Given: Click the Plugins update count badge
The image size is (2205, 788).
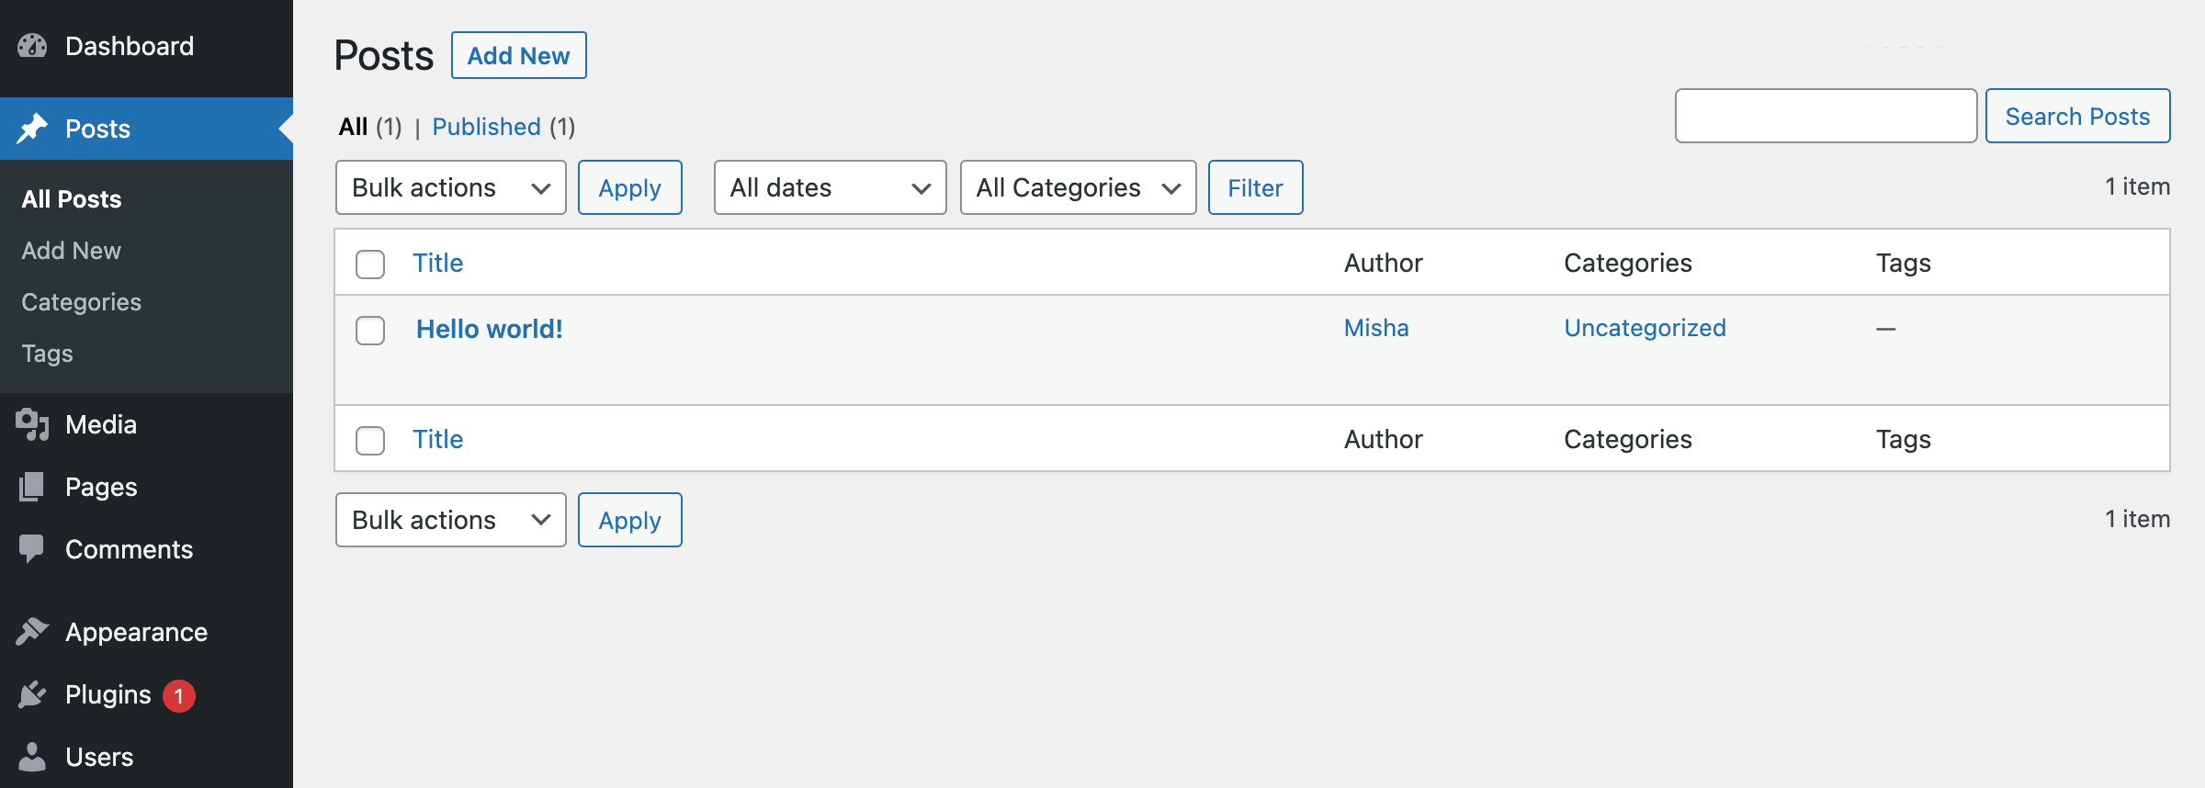Looking at the screenshot, I should [180, 695].
